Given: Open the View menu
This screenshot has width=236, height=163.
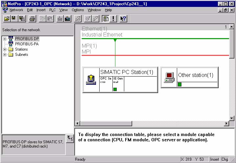Looking at the screenshot, I should click(63, 10).
